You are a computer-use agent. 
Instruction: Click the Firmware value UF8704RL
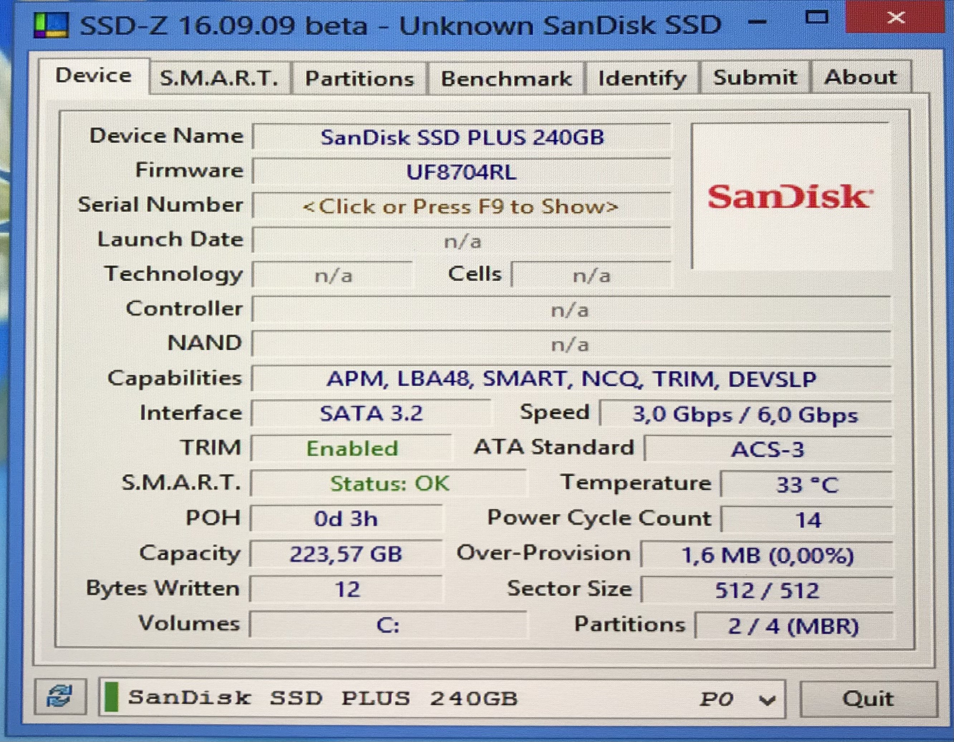(x=461, y=172)
